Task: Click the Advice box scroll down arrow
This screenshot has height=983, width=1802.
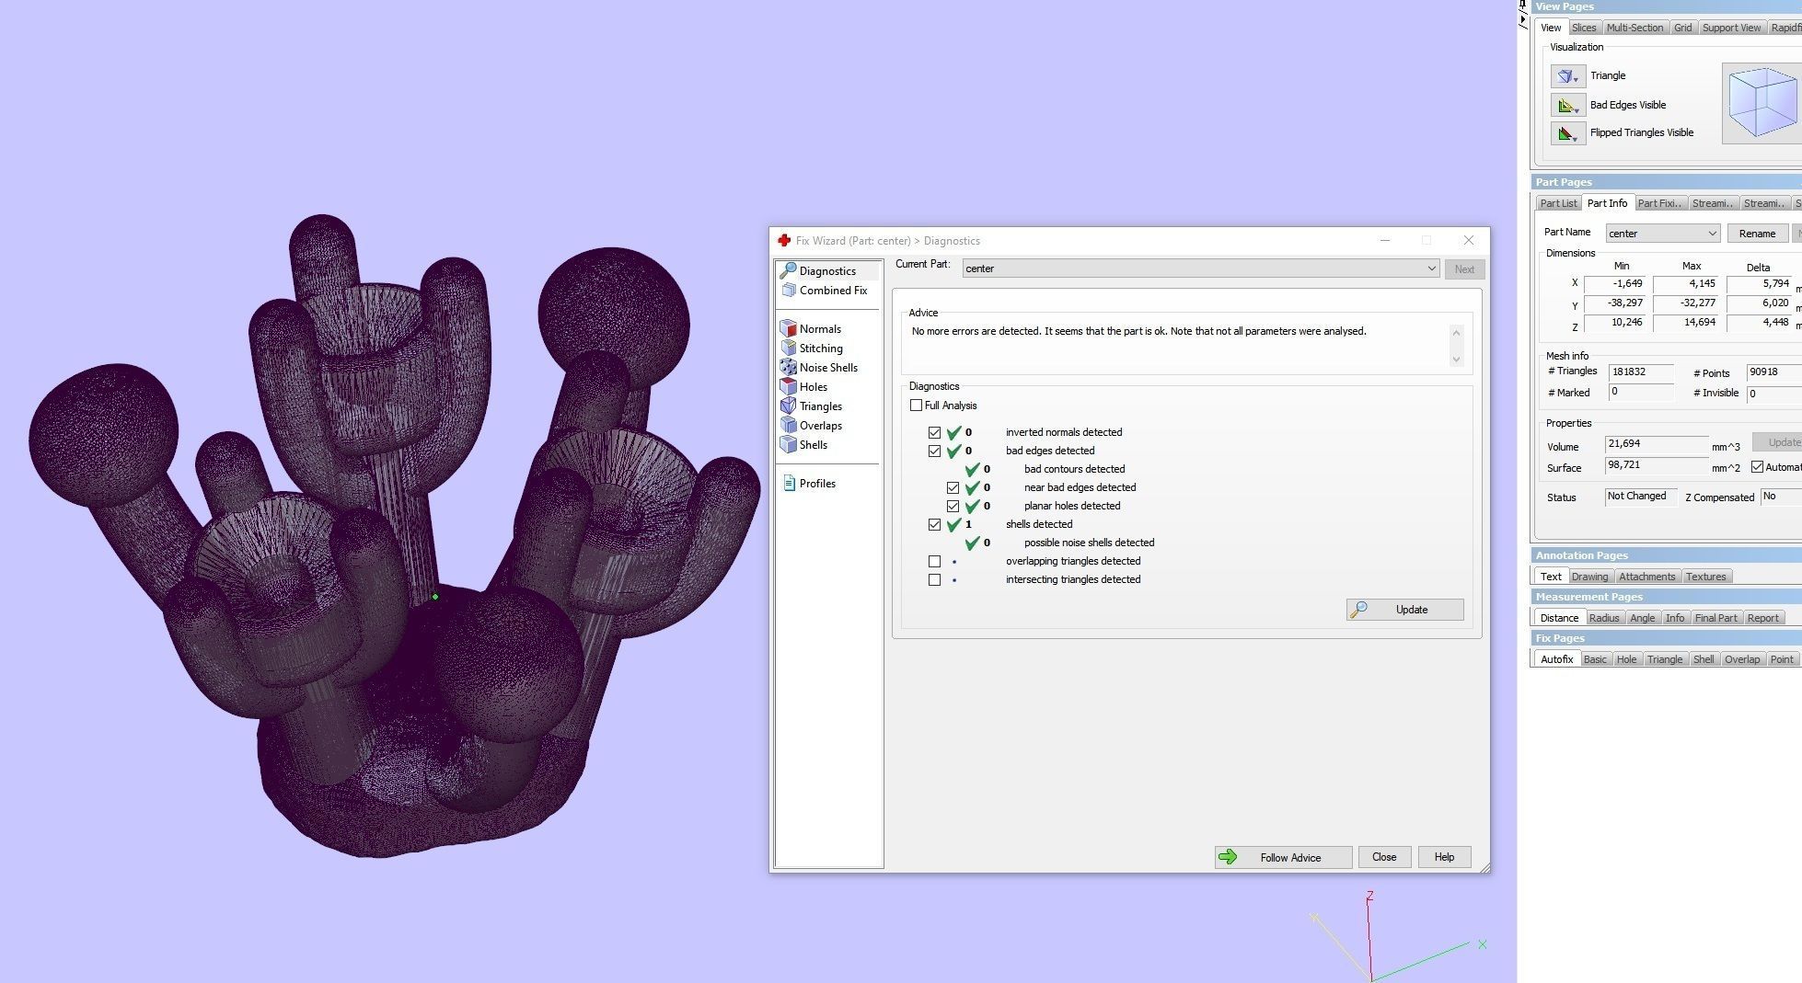Action: pyautogui.click(x=1456, y=360)
